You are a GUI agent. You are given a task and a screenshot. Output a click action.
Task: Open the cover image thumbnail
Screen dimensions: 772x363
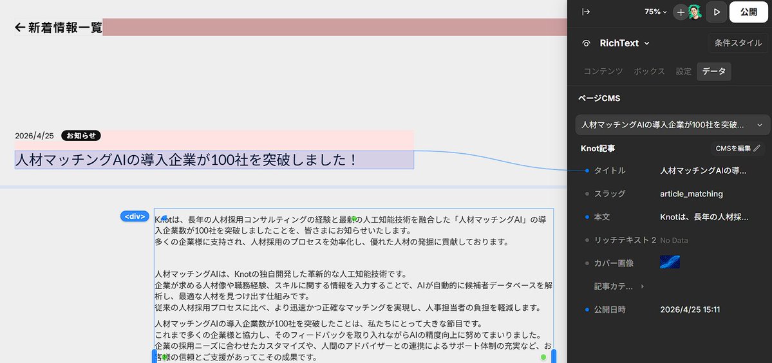click(x=670, y=262)
